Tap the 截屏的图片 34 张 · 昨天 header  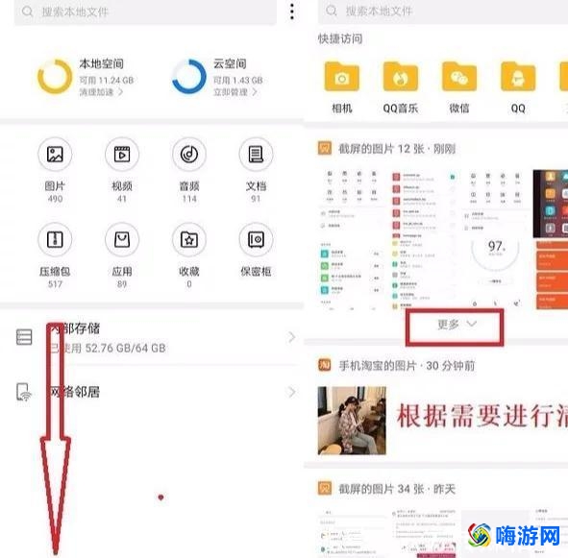click(x=397, y=489)
